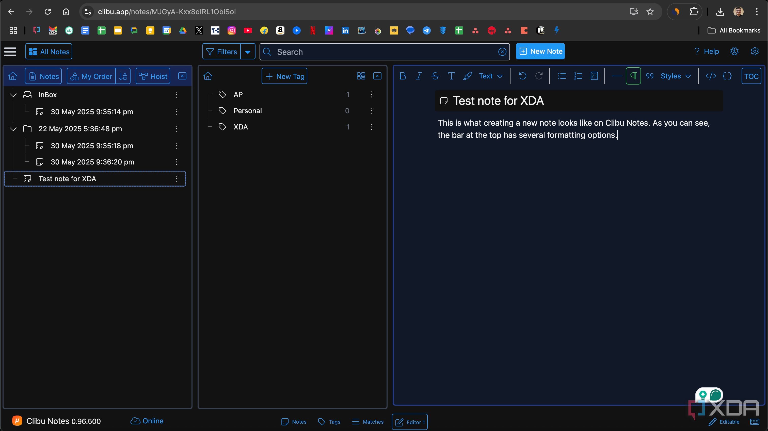Apply strikethrough formatting
The image size is (768, 431).
point(435,76)
